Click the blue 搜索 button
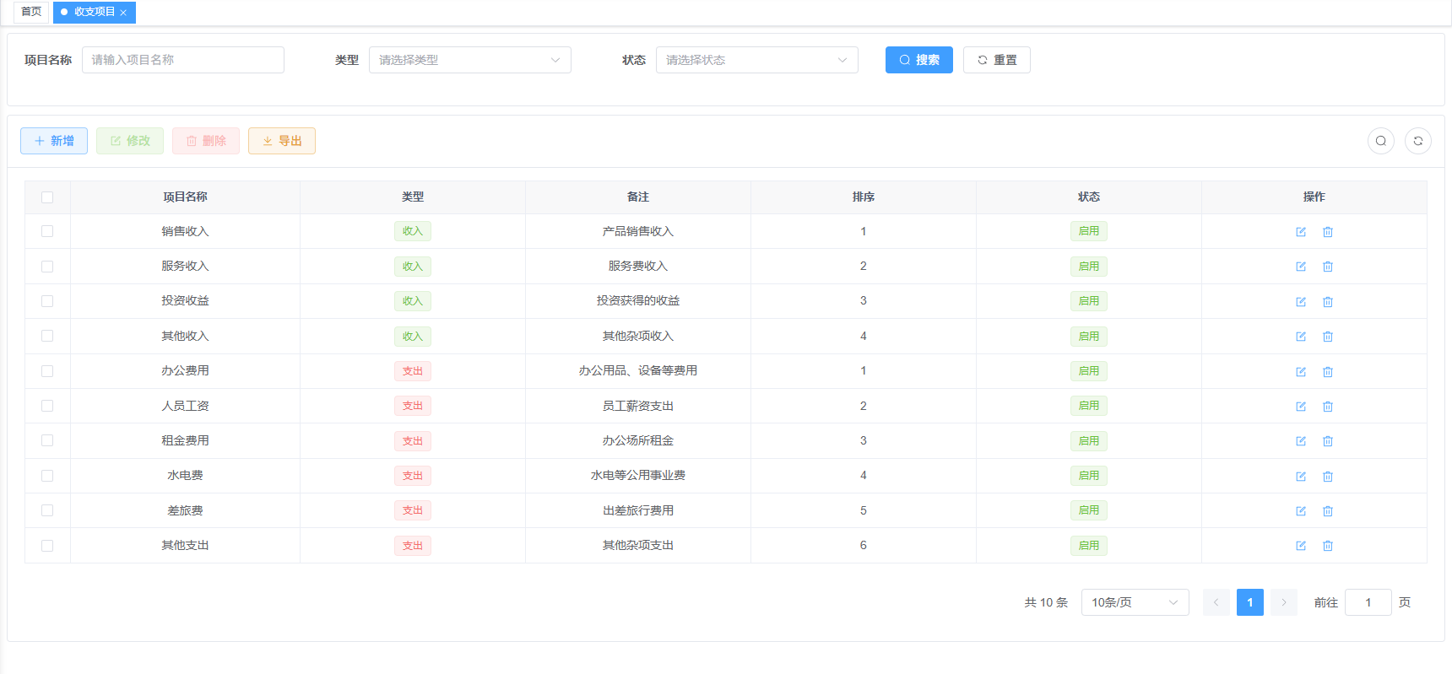This screenshot has width=1452, height=674. click(x=918, y=60)
